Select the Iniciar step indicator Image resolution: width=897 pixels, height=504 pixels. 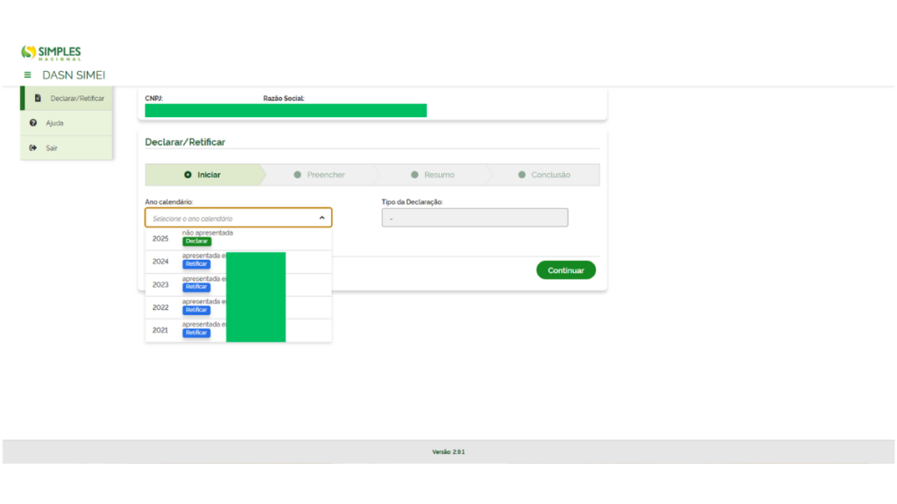tap(203, 175)
